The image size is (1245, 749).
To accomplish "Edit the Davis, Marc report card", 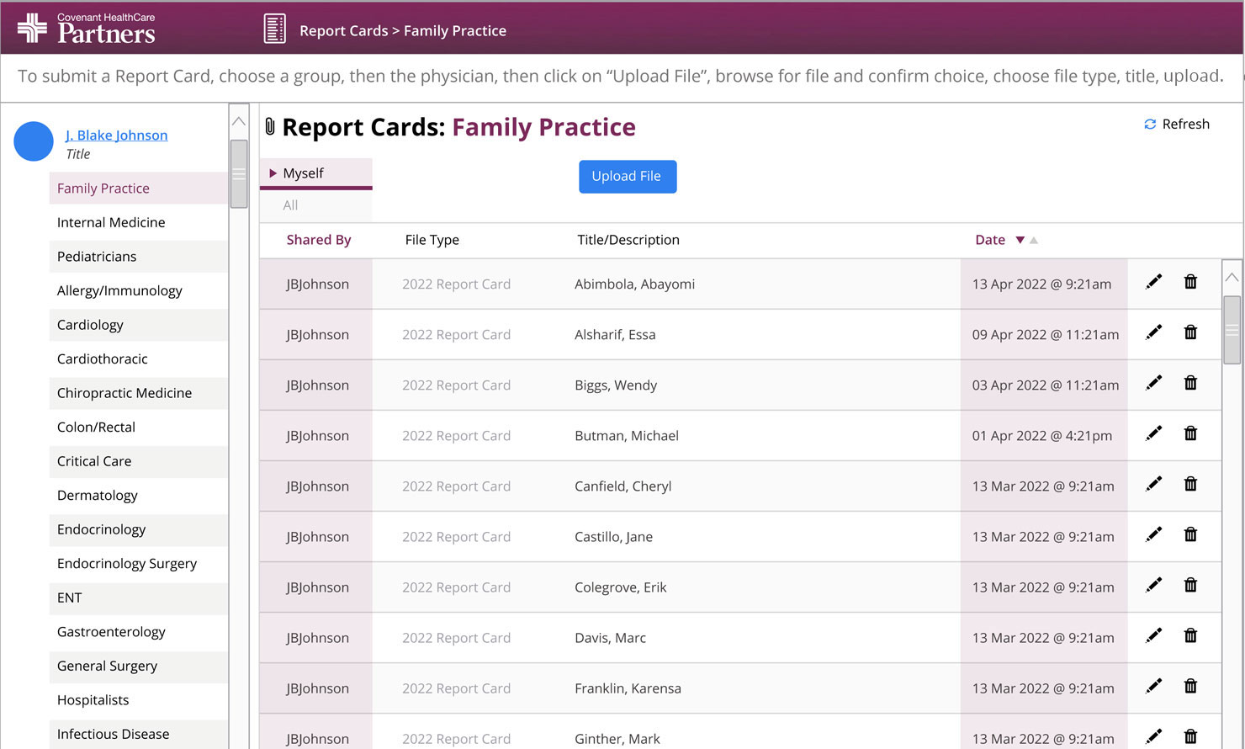I will click(x=1153, y=635).
